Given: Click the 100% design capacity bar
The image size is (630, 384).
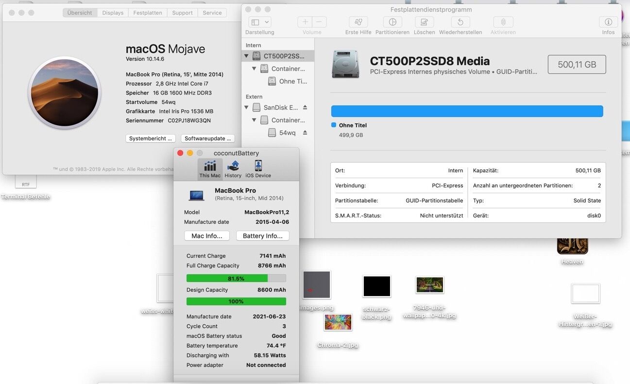Looking at the screenshot, I should 236,301.
